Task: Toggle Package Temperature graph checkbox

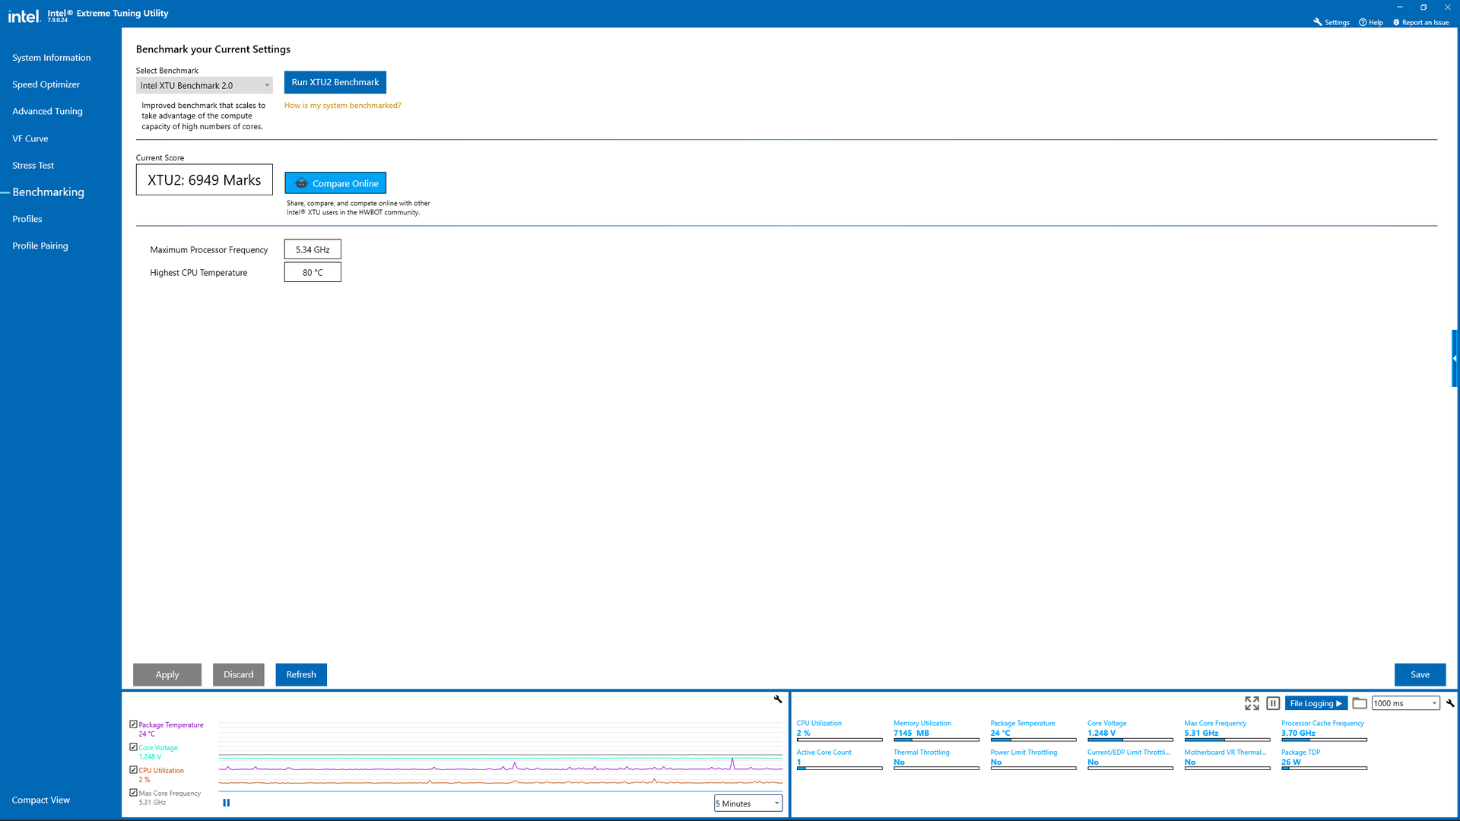Action: click(x=133, y=724)
